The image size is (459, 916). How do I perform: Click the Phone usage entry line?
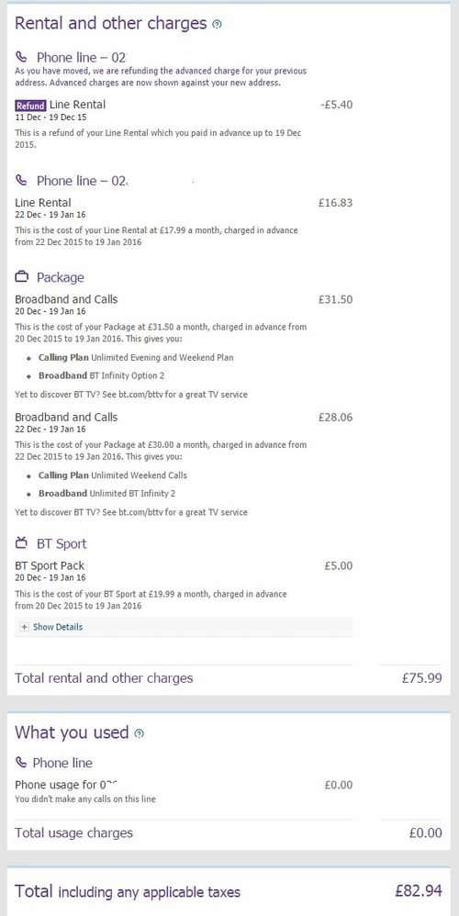pyautogui.click(x=184, y=785)
